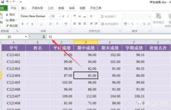Screen dimensions: 171x110
Task: Select cell with value 108.33
Action: [134, 96]
